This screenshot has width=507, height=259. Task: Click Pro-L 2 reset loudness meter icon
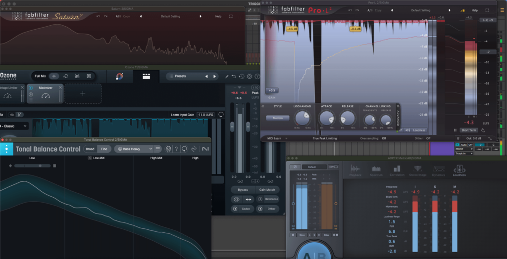pos(483,130)
